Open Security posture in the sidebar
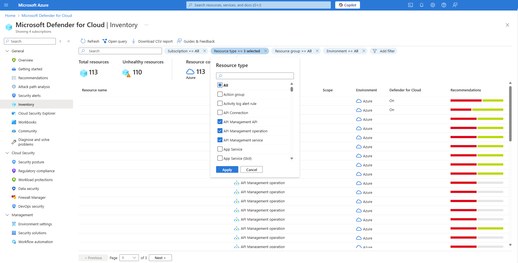 [x=31, y=162]
